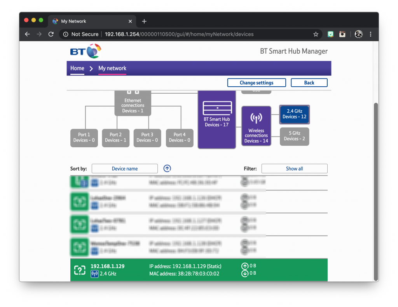
Task: View site info for Not Secure
Action: tap(81, 34)
